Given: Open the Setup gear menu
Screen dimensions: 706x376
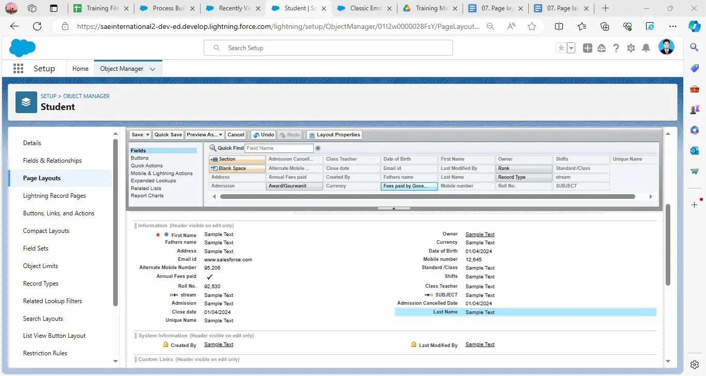Looking at the screenshot, I should (631, 48).
